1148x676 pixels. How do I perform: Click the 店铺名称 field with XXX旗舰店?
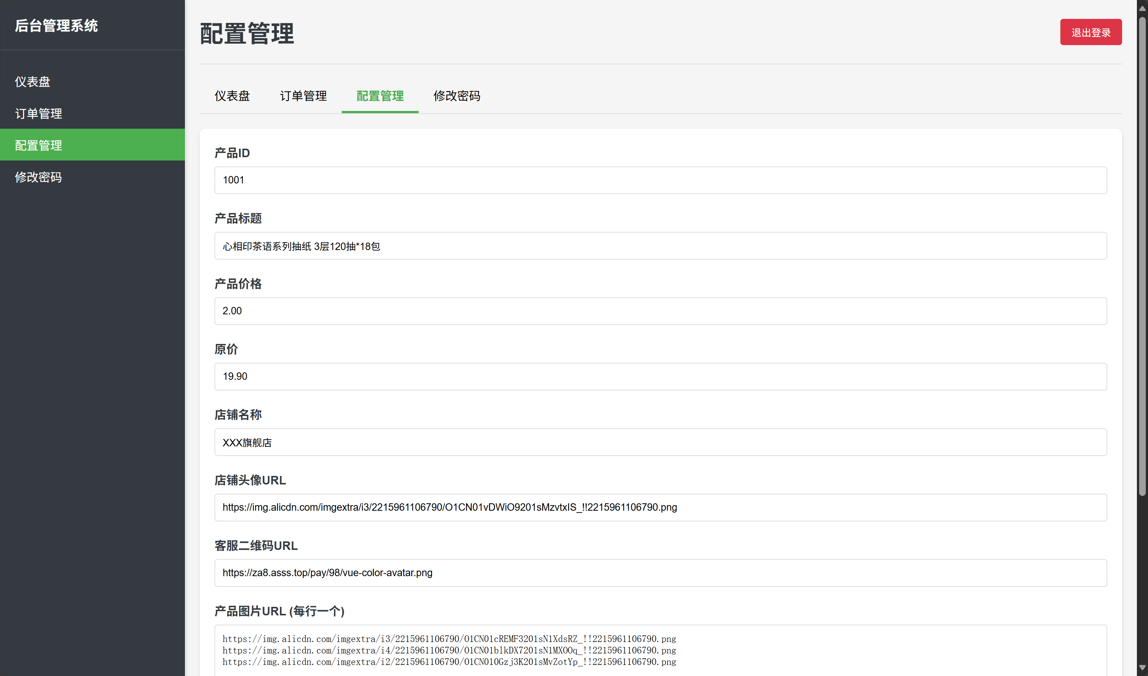pyautogui.click(x=661, y=442)
